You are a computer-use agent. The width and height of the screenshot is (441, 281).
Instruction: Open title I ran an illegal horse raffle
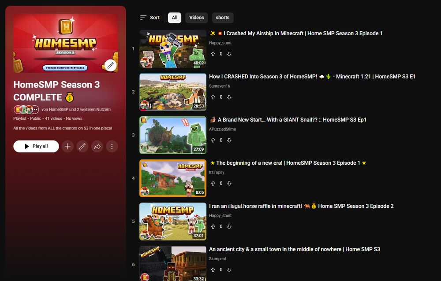pos(301,206)
